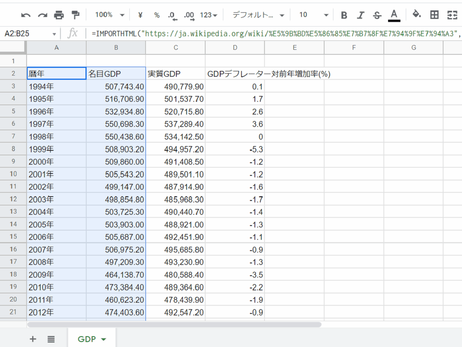Open the 100% zoom dropdown

pyautogui.click(x=110, y=15)
